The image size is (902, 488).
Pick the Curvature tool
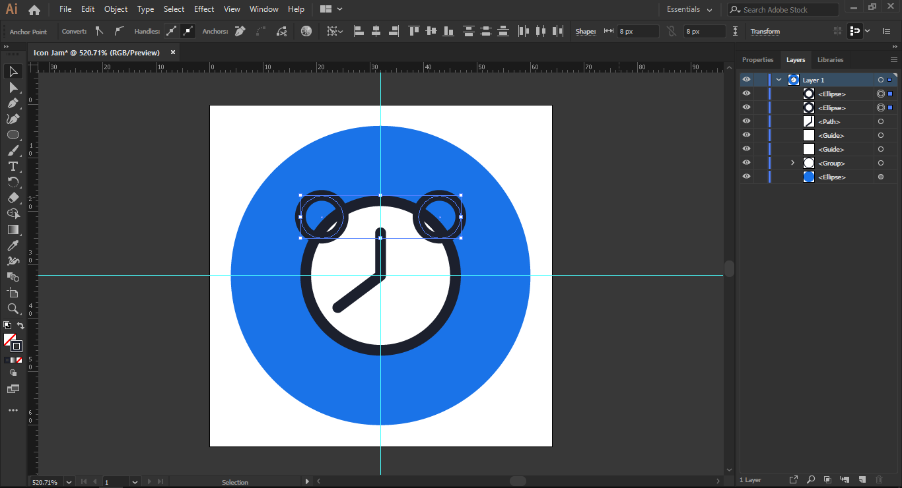(x=13, y=119)
